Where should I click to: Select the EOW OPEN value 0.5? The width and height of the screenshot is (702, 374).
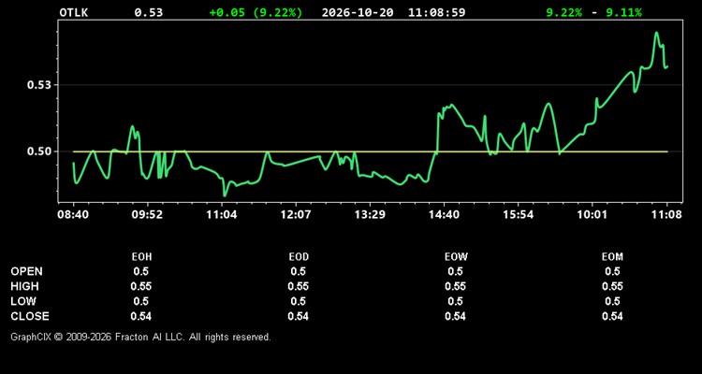coord(455,271)
